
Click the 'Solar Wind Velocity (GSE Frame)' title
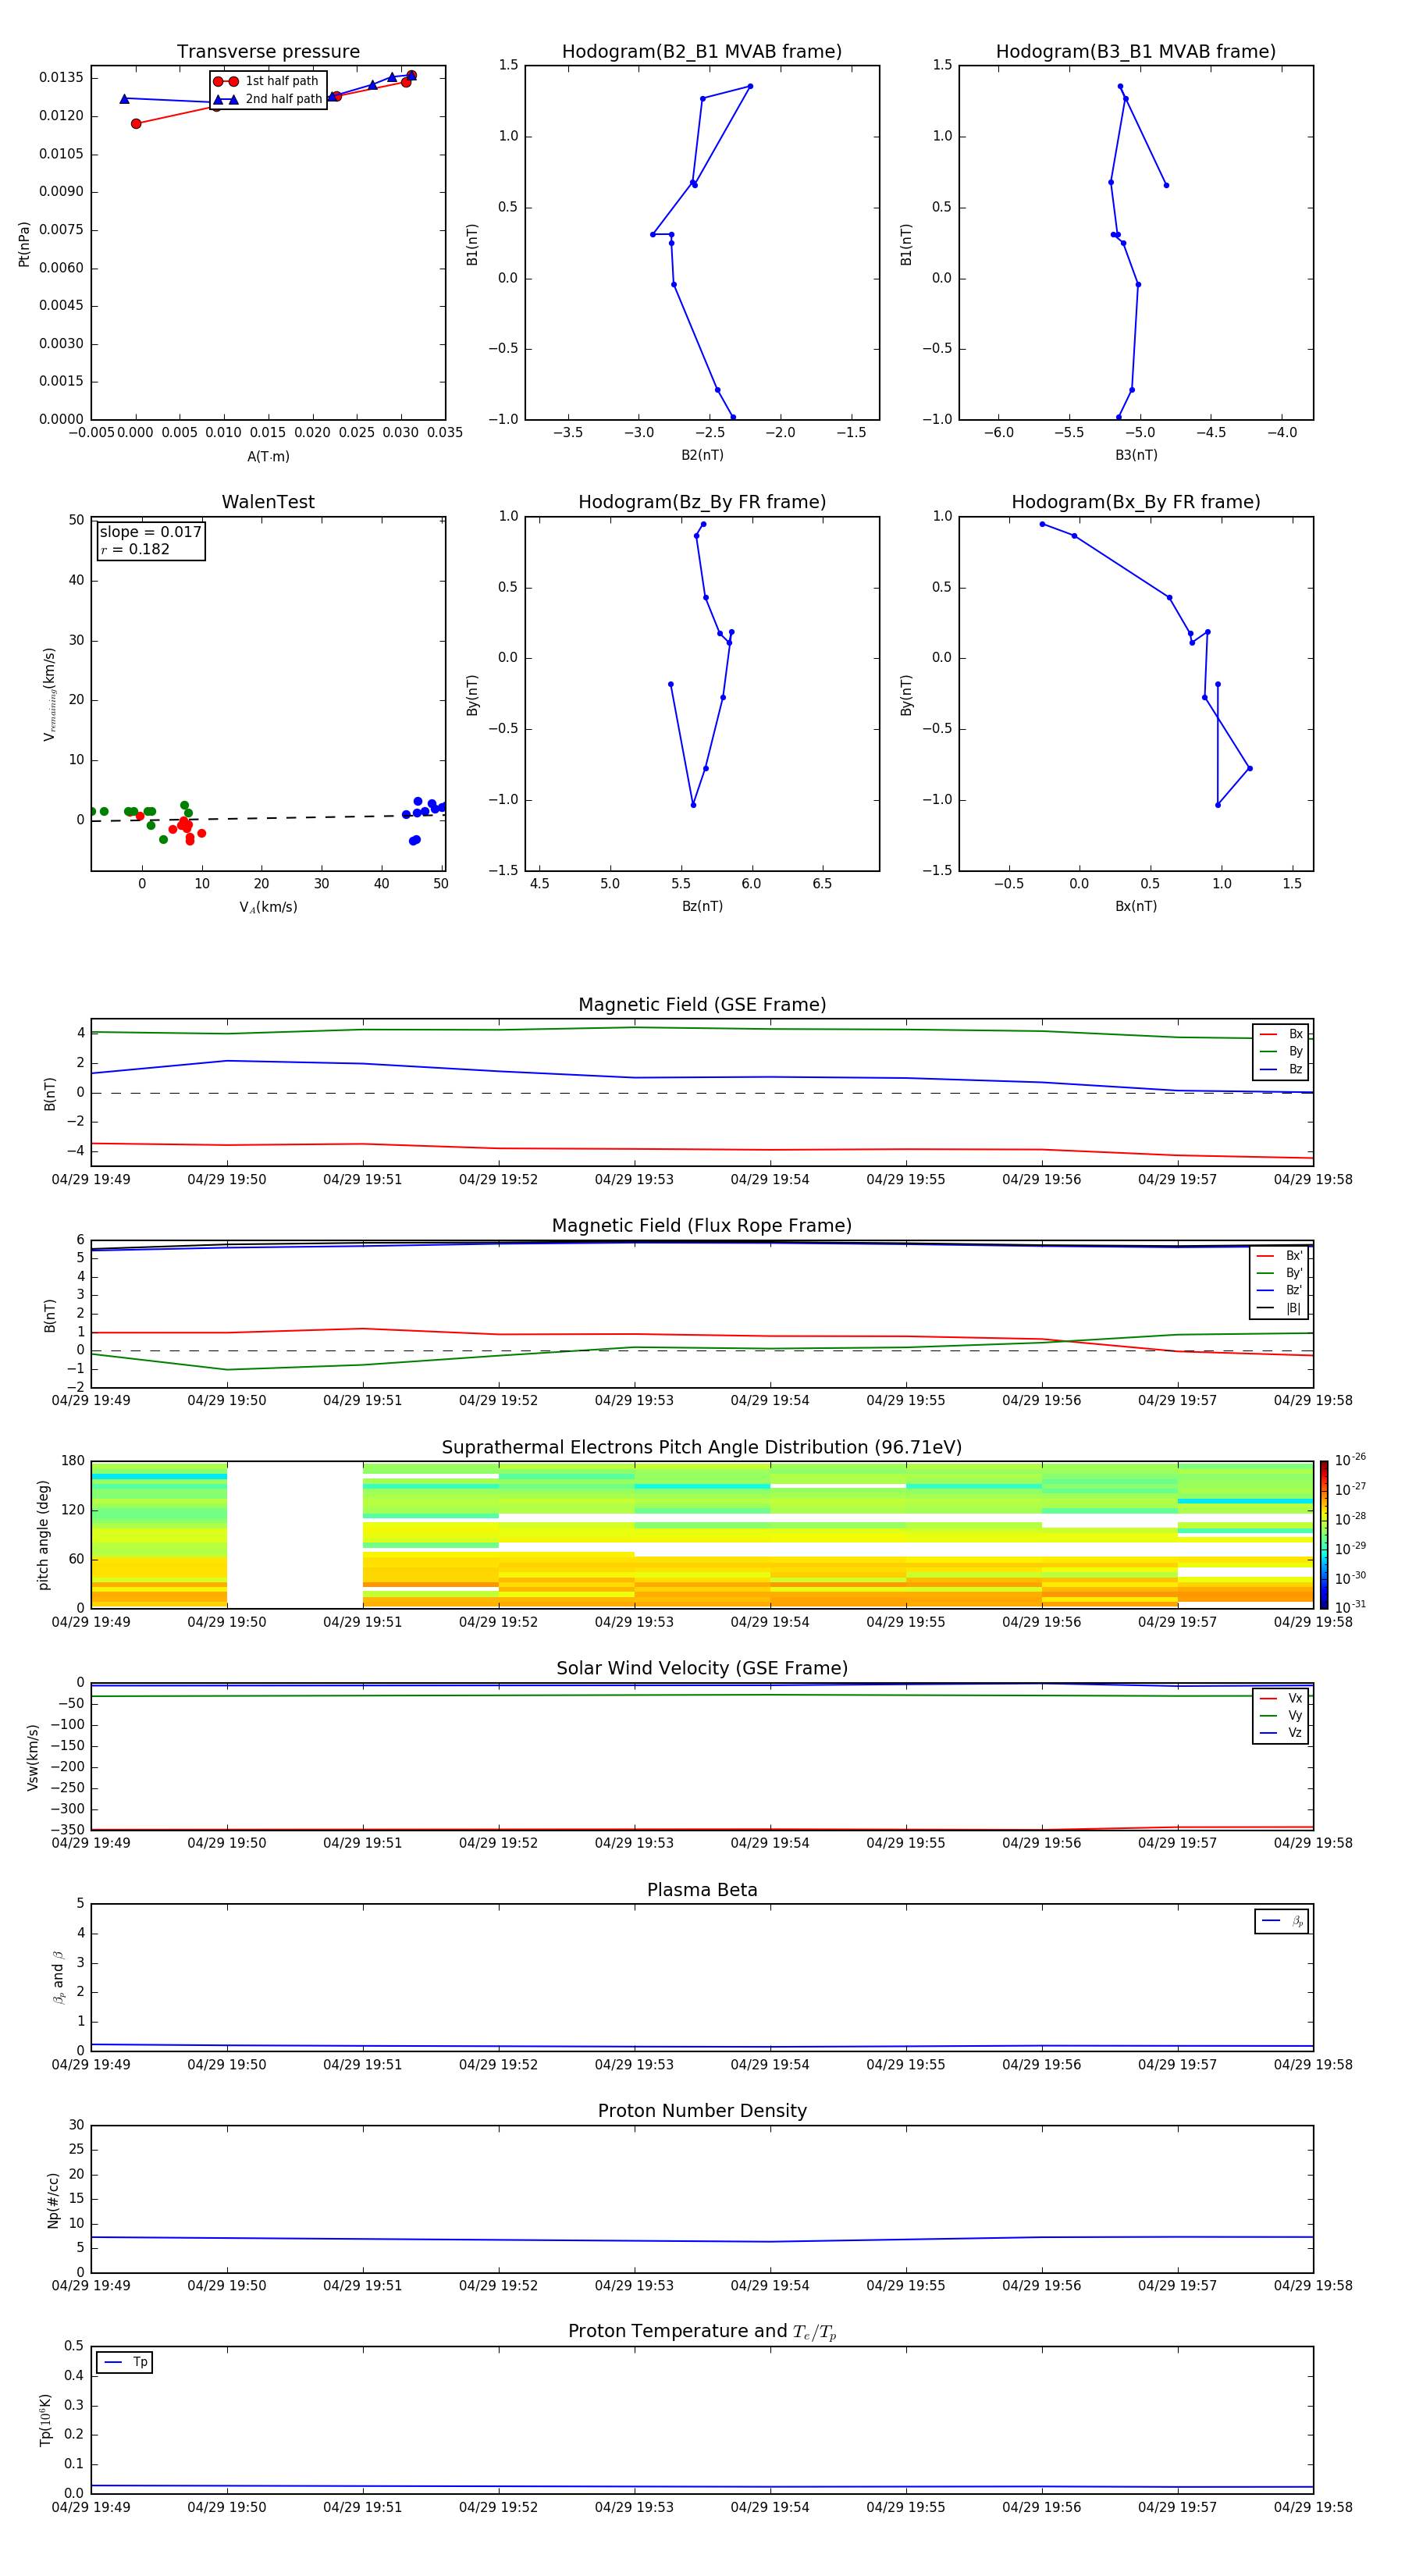coord(702,1669)
